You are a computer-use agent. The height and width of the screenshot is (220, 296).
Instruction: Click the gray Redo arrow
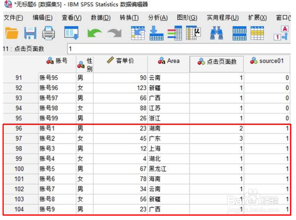114,33
